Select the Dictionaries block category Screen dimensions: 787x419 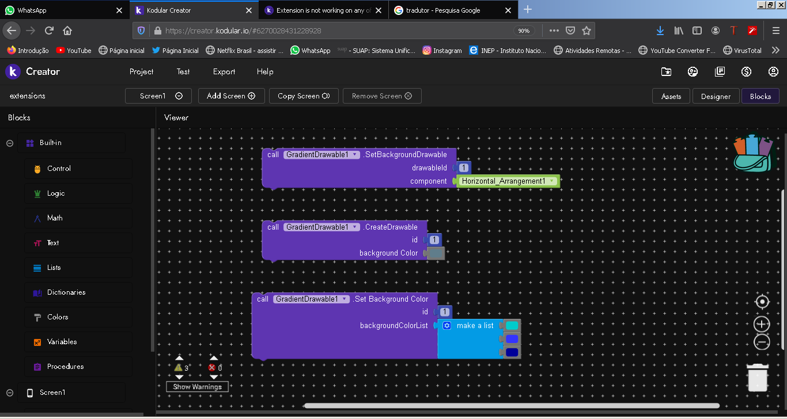pyautogui.click(x=66, y=292)
